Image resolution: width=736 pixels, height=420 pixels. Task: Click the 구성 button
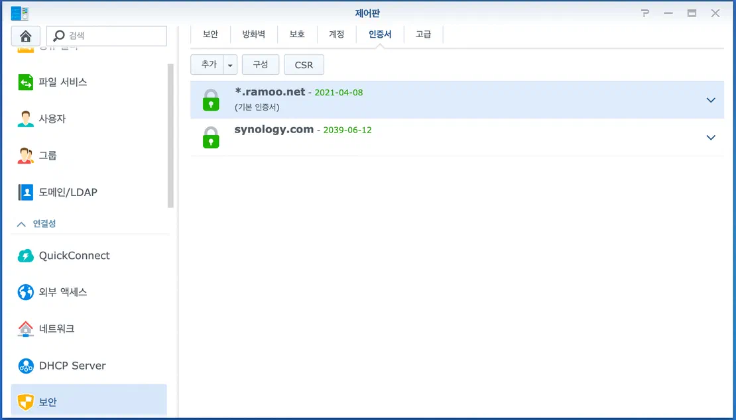tap(261, 65)
